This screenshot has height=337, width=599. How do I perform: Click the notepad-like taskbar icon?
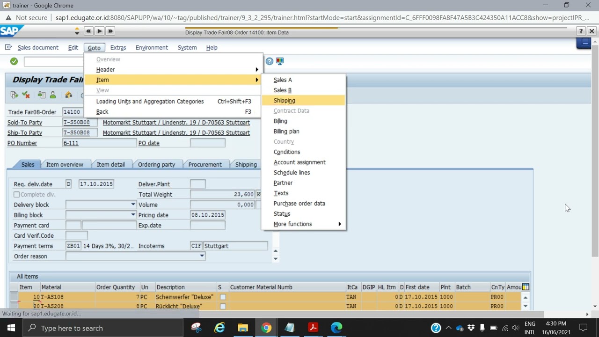pos(290,328)
